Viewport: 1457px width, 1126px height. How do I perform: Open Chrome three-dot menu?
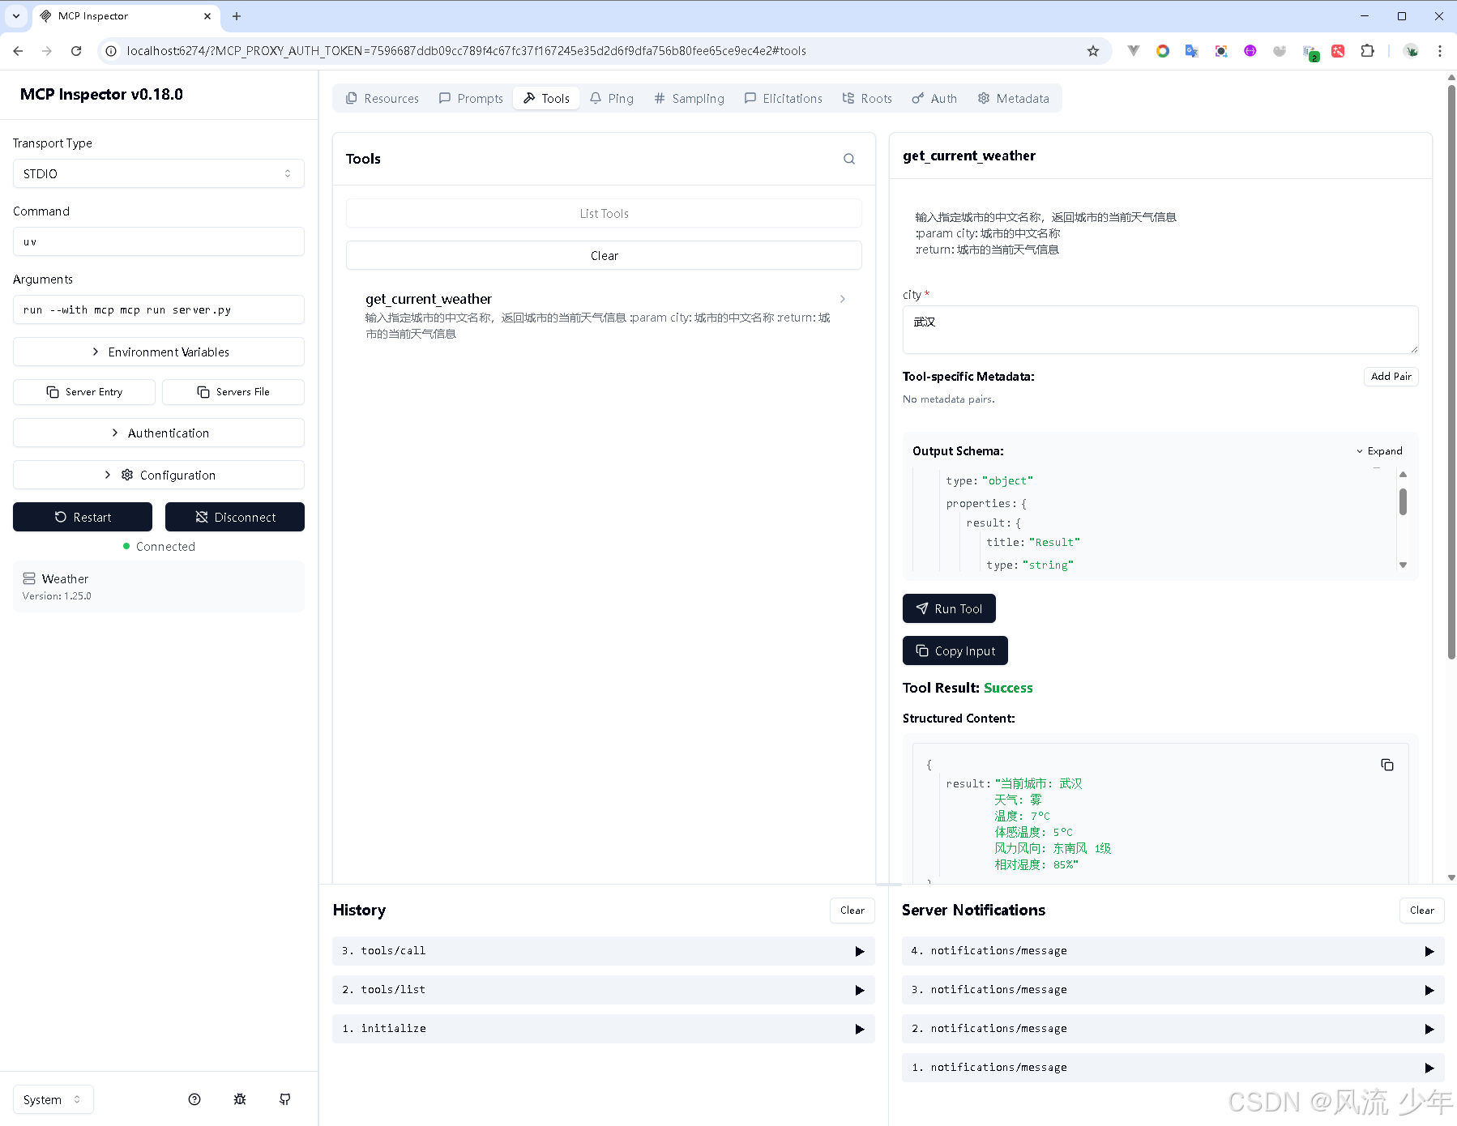pos(1440,51)
